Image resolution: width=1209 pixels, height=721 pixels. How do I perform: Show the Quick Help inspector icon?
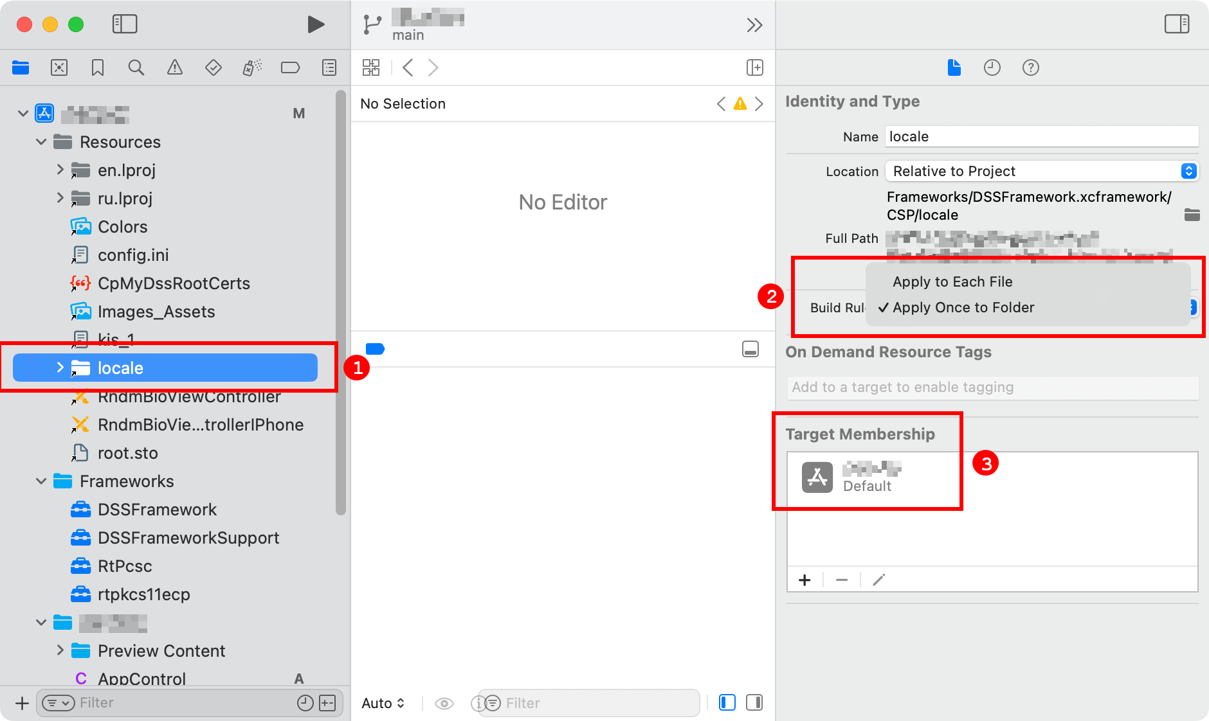(x=1030, y=67)
